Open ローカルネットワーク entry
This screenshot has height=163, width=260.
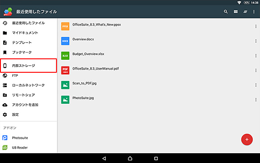coord(29,85)
